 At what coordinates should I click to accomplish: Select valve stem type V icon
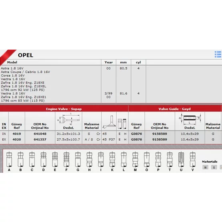point(192,160)
